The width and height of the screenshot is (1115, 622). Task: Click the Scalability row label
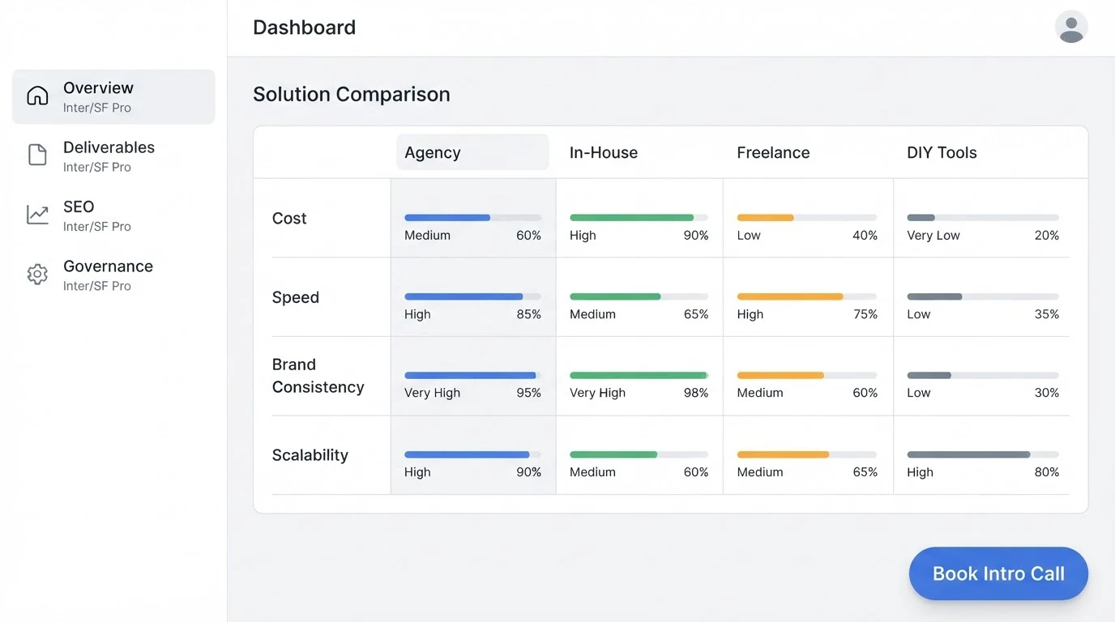(x=310, y=455)
